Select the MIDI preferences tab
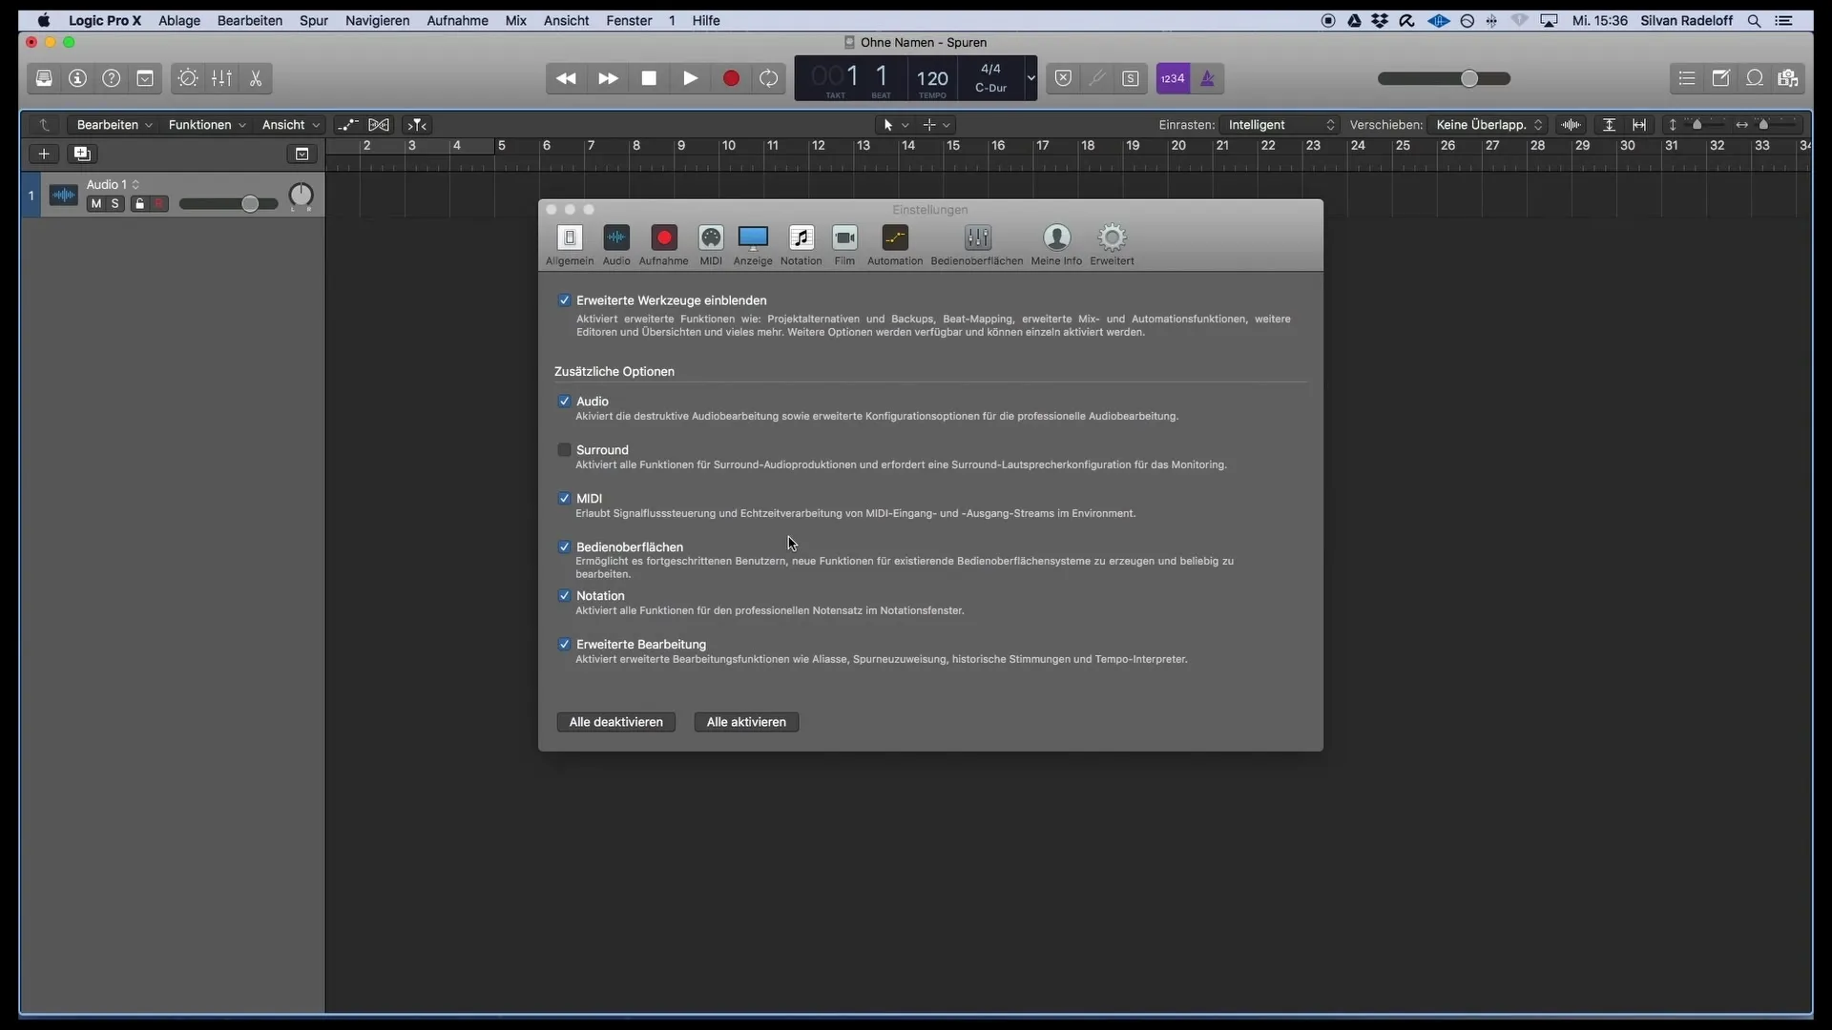 click(711, 245)
